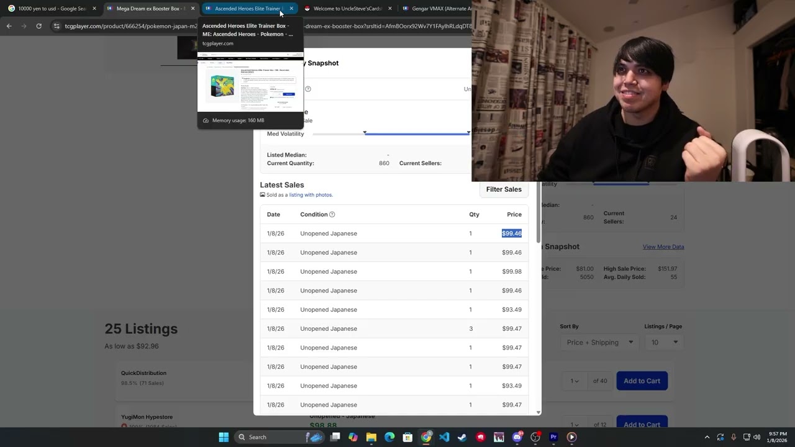795x447 pixels.
Task: Open Microsoft Store from the taskbar
Action: (x=407, y=437)
